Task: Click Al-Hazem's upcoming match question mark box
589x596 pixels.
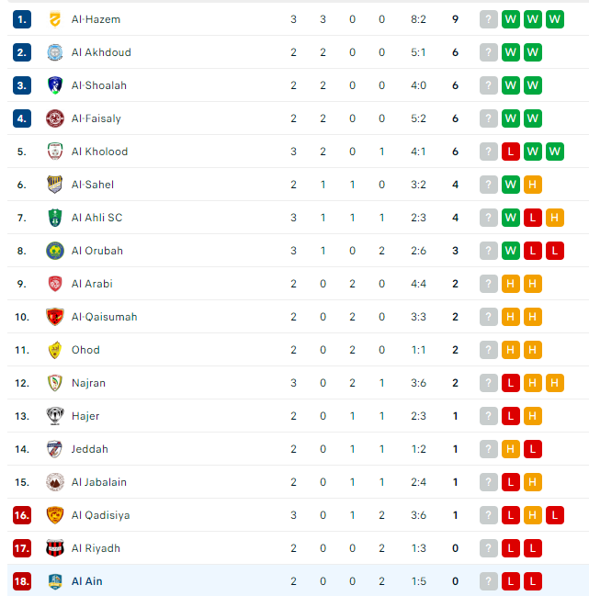Action: click(x=489, y=19)
